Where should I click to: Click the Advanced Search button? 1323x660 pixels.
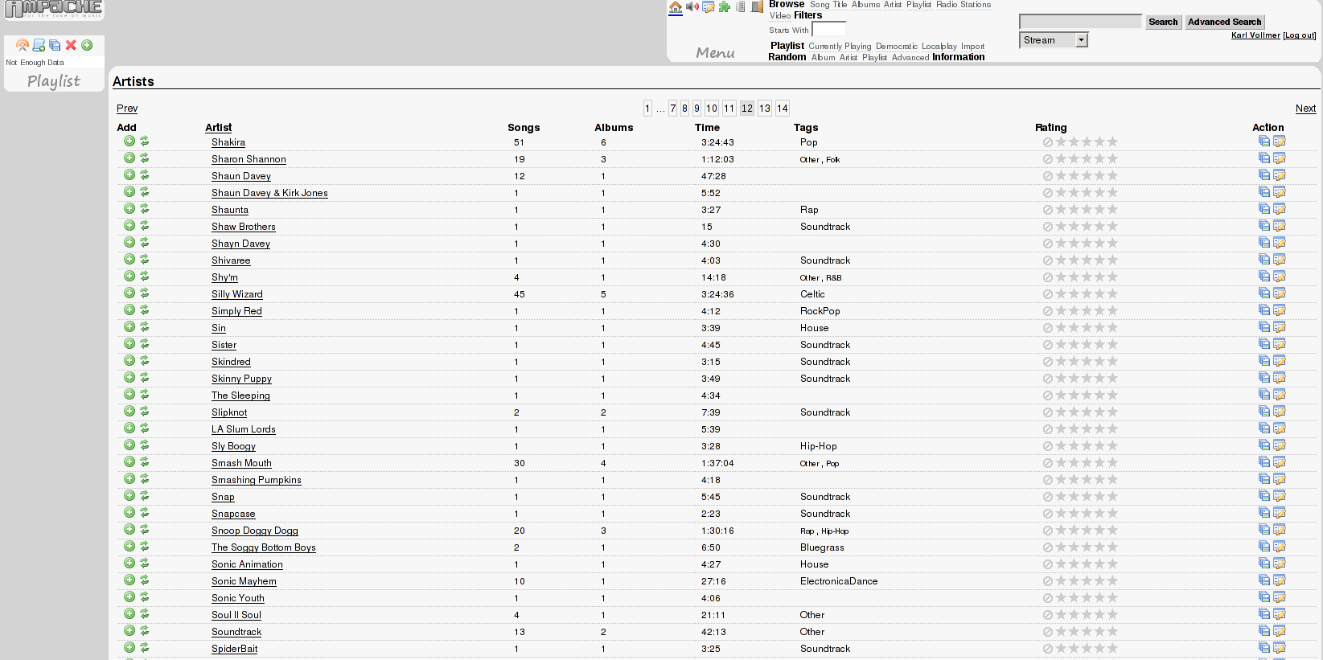point(1224,22)
